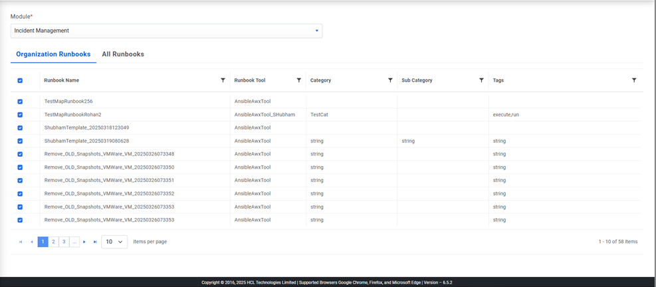Uncheck Remove_OLD_Snapshots_VMWare_VM_20250326073350 checkbox
This screenshot has height=287, width=656.
coord(20,167)
